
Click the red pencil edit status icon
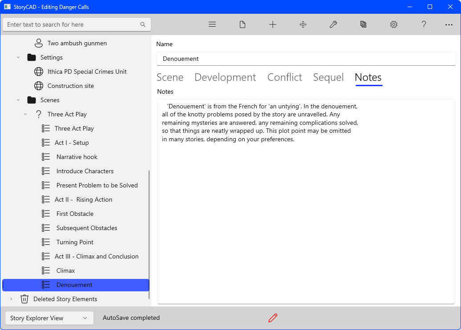273,318
